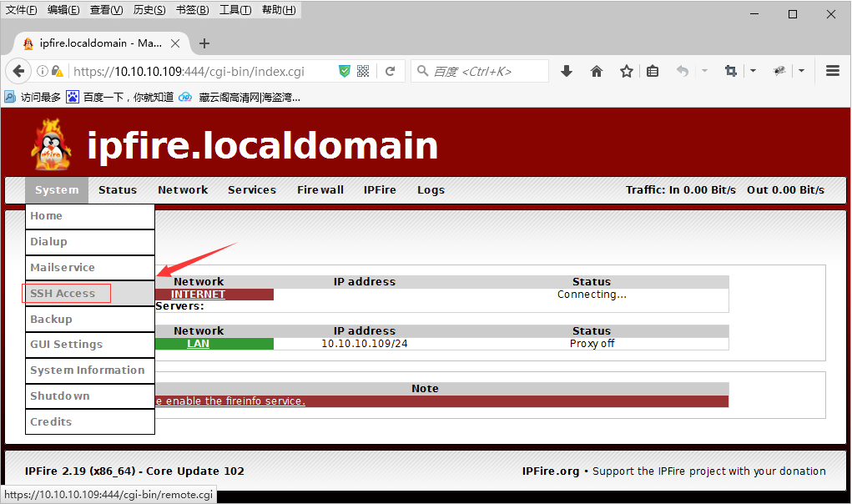Click the red INTERNET network link
The width and height of the screenshot is (852, 504).
198,295
